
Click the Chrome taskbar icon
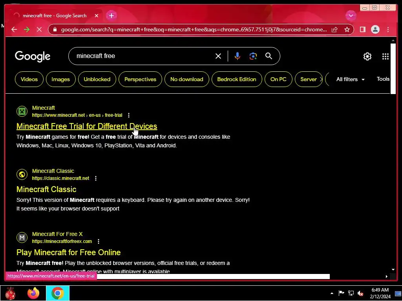(57, 293)
